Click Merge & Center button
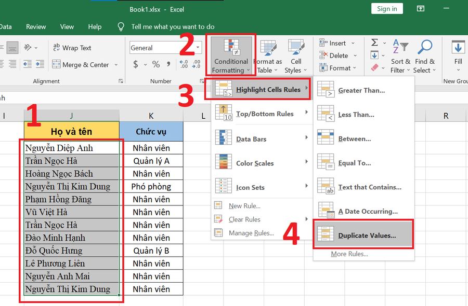The width and height of the screenshot is (468, 306). [81, 65]
